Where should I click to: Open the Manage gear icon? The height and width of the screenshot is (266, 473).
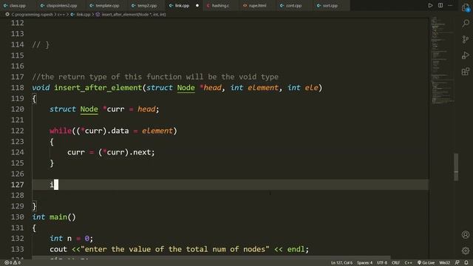point(466,250)
